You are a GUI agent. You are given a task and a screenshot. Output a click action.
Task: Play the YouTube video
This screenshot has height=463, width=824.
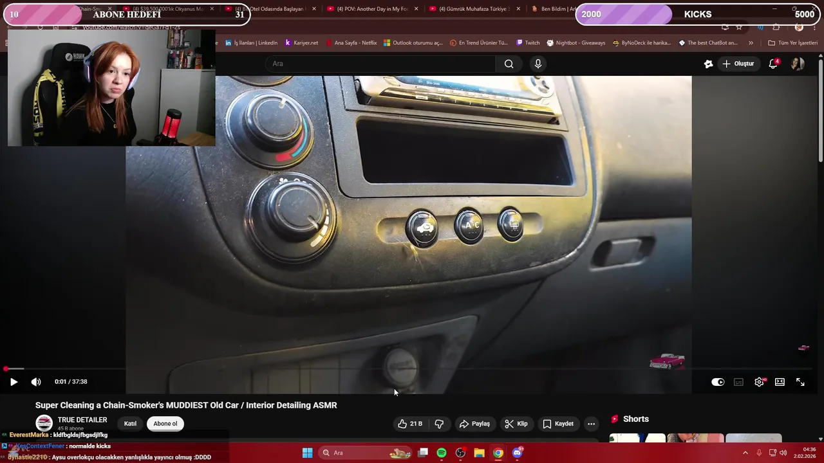point(14,382)
